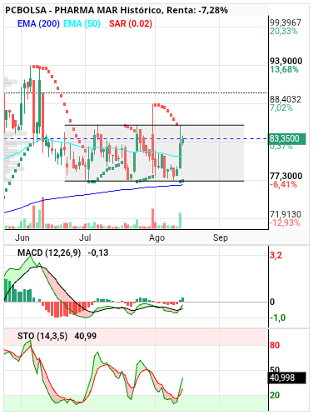Image resolution: width=313 pixels, height=415 pixels.
Task: Click the SAR (0.02) legend label
Action: (x=131, y=23)
